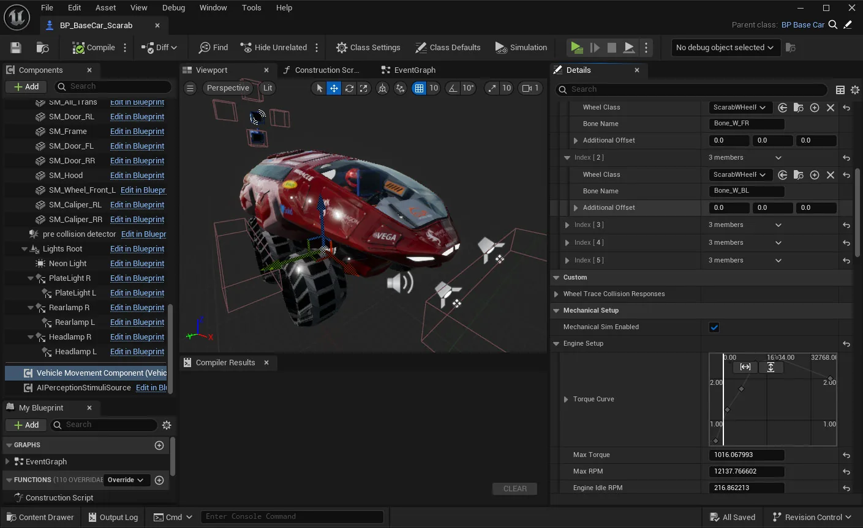Open the File menu

click(47, 7)
